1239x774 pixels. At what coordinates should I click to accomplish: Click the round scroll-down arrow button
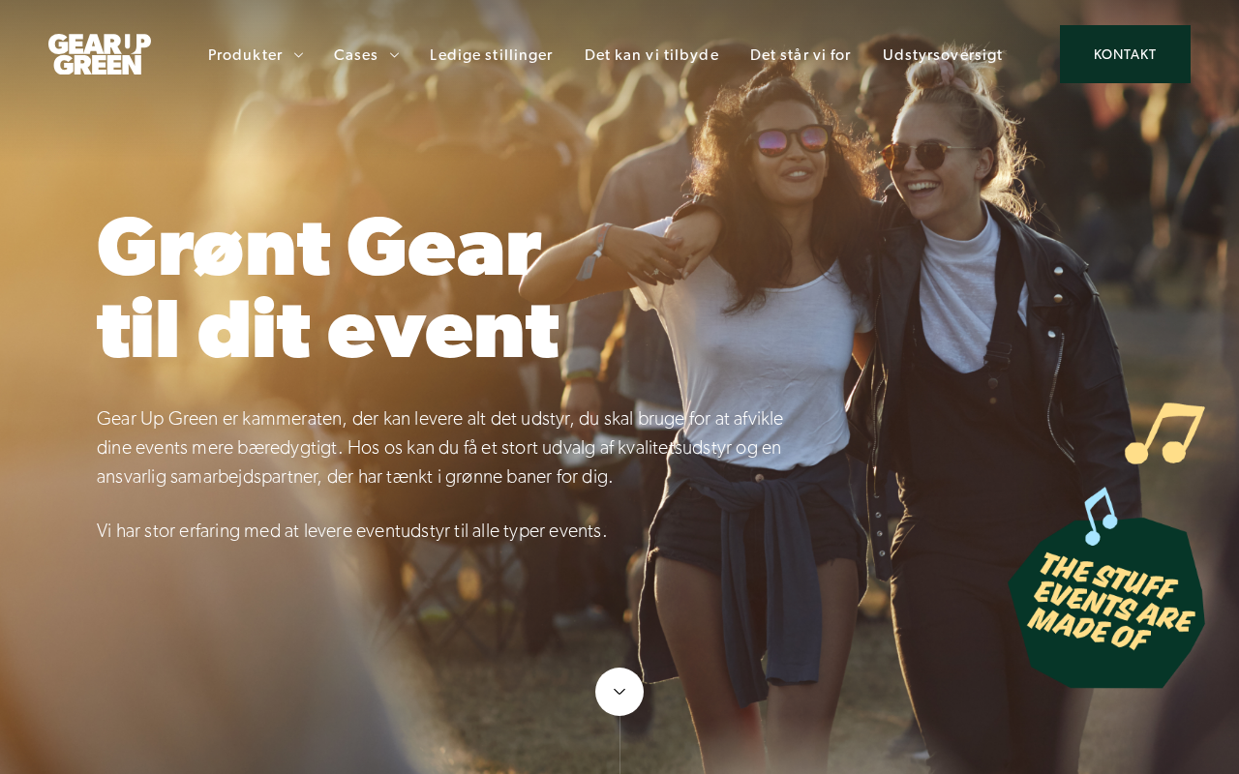619,692
